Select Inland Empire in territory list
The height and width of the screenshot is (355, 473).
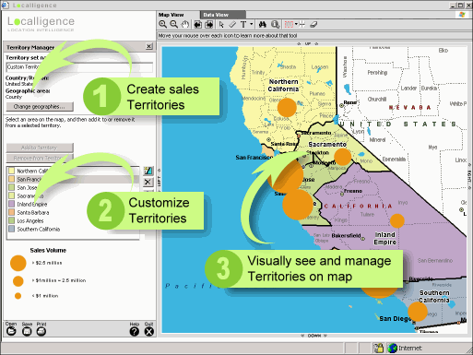32,204
